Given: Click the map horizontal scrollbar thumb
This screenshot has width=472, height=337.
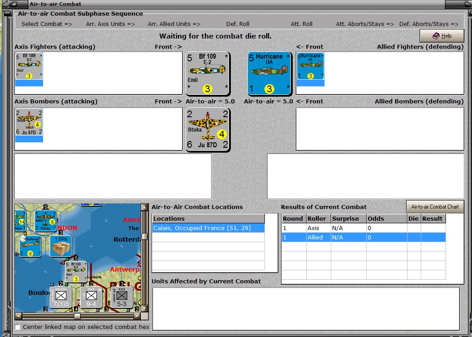Looking at the screenshot, I should click(x=78, y=316).
